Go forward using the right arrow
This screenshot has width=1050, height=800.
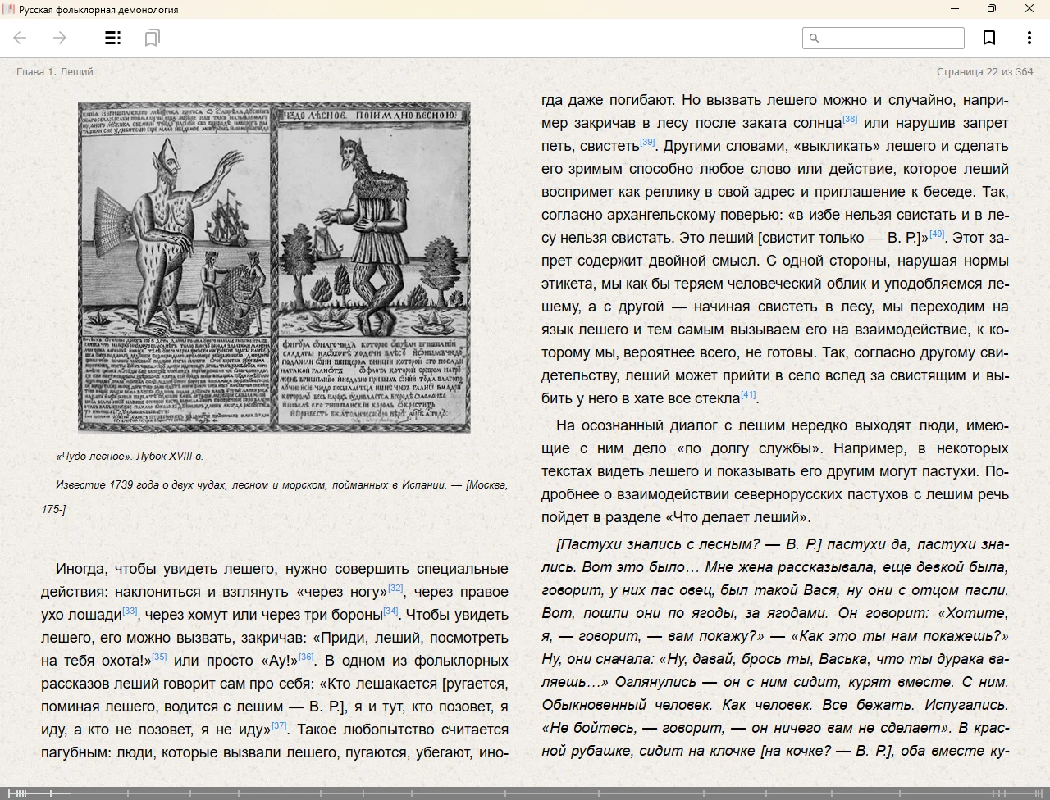pyautogui.click(x=59, y=38)
